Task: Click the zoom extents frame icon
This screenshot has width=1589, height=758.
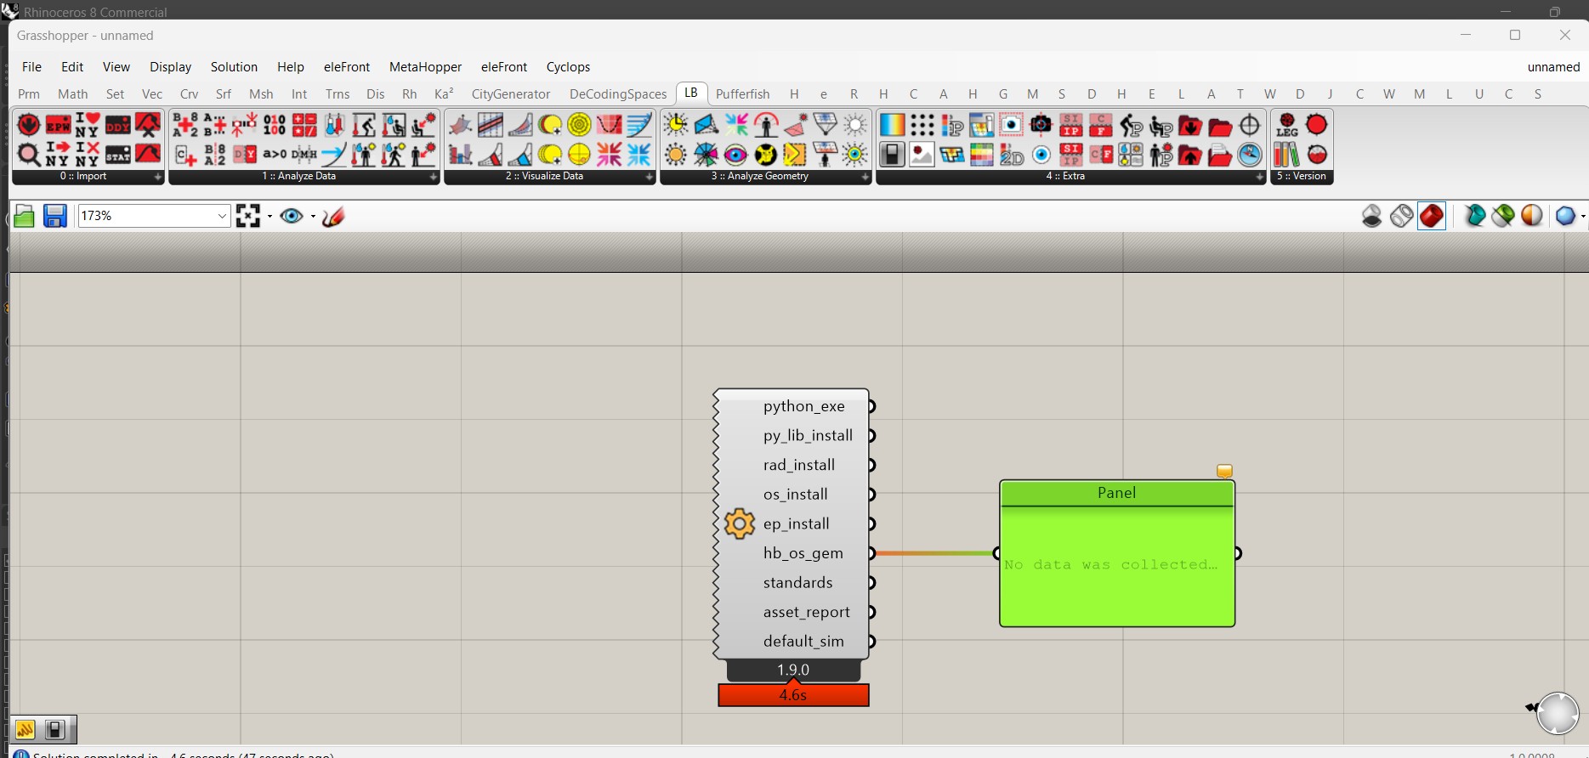Action: pyautogui.click(x=248, y=216)
